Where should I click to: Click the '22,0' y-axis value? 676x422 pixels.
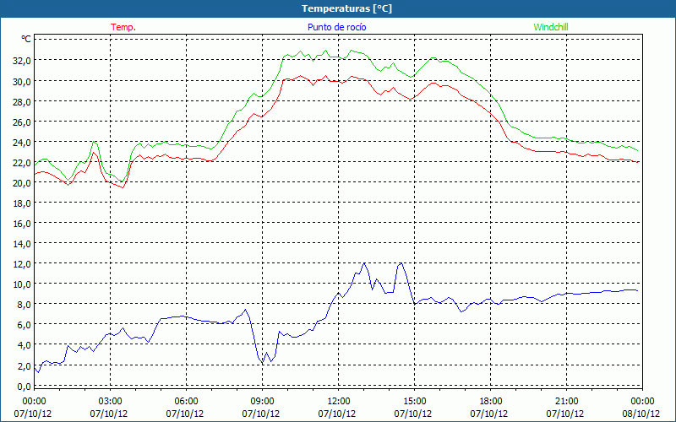(x=22, y=162)
